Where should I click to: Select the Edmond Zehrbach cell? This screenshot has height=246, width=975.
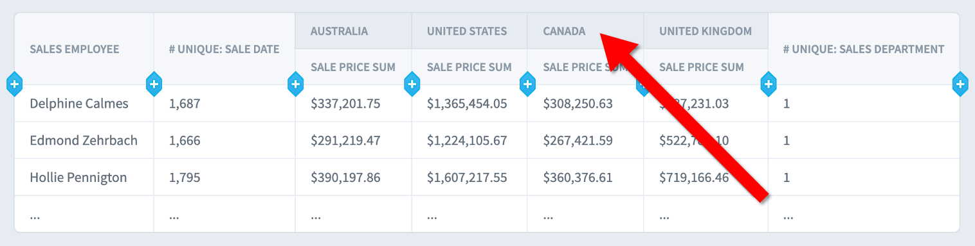(x=84, y=140)
